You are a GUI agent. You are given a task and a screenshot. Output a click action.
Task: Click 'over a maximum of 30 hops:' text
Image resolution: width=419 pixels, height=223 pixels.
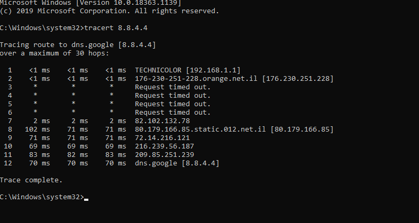54,53
